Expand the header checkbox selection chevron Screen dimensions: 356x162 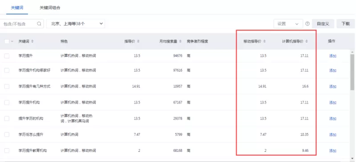(x=12, y=41)
